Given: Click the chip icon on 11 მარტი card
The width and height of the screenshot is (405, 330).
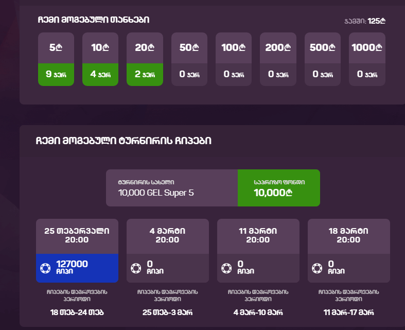Looking at the screenshot, I should click(226, 268).
